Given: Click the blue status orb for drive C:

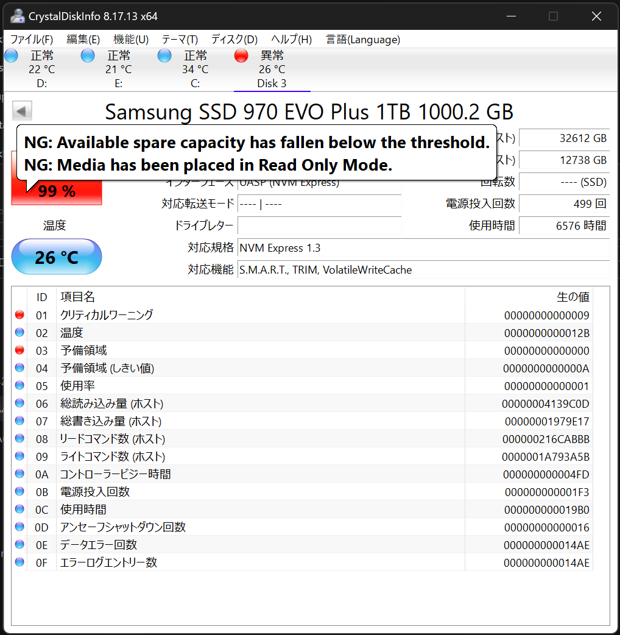Looking at the screenshot, I should [x=164, y=55].
